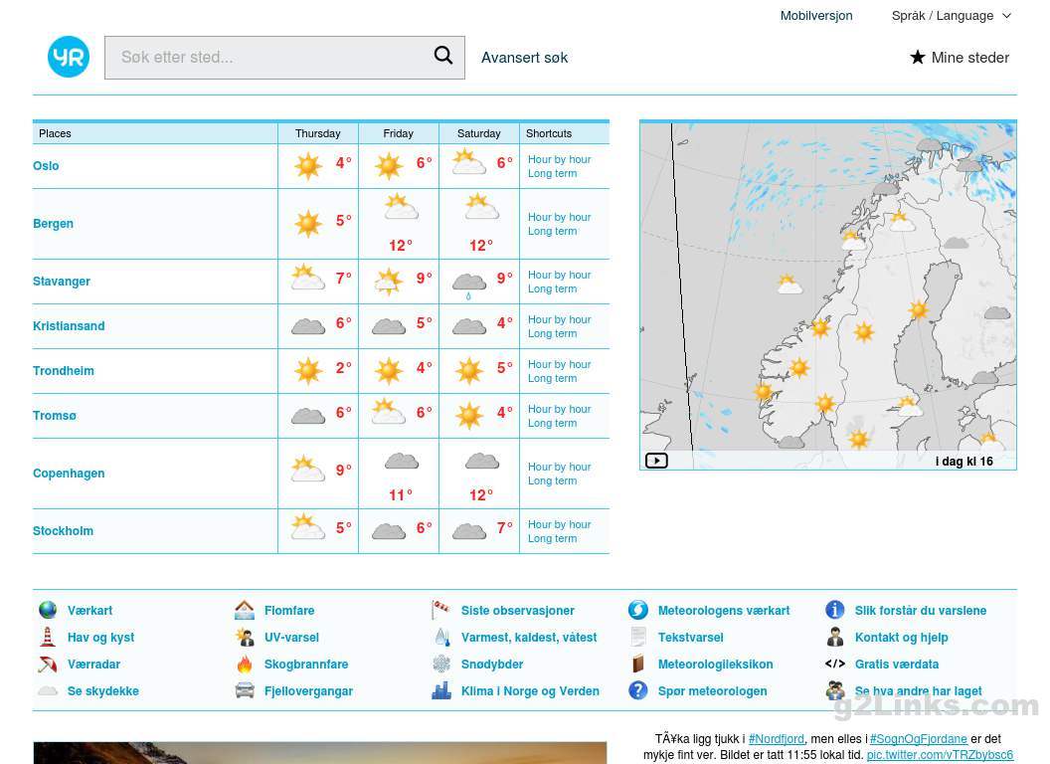Open Hour by hour for Copenhagen
Image resolution: width=1050 pixels, height=764 pixels.
coord(559,468)
